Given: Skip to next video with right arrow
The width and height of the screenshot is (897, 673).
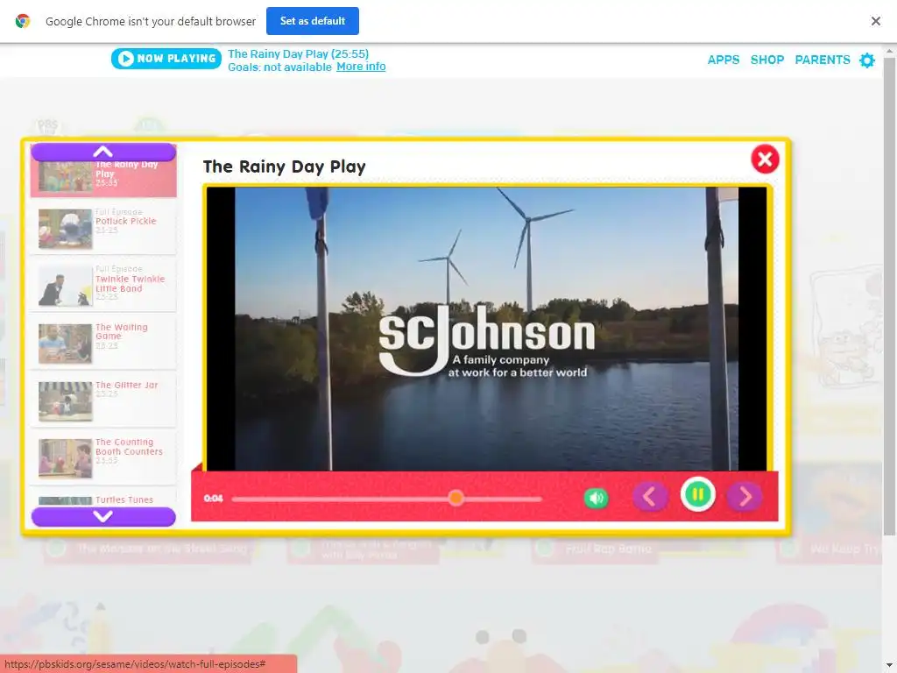Looking at the screenshot, I should point(745,496).
